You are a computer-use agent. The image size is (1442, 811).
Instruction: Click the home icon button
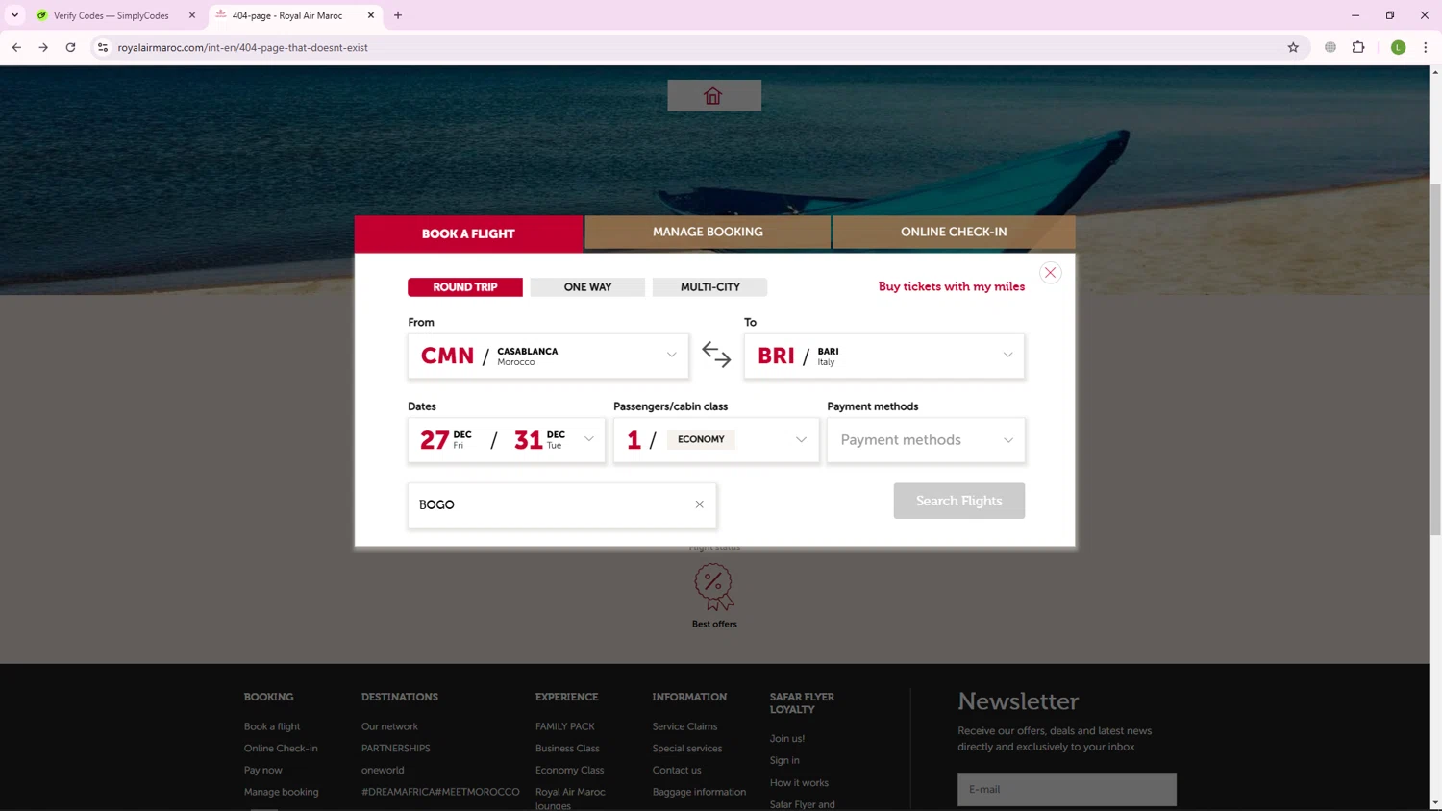coord(713,95)
